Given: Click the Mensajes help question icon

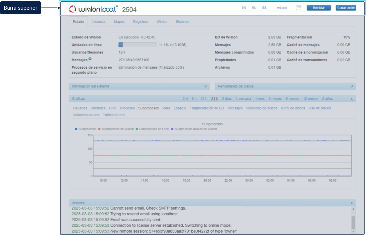Looking at the screenshot, I should [90, 59].
